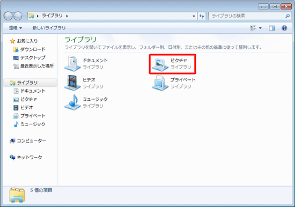This screenshot has width=295, height=207.
Task: Click the ライブラリ heading text
Action: pyautogui.click(x=80, y=40)
